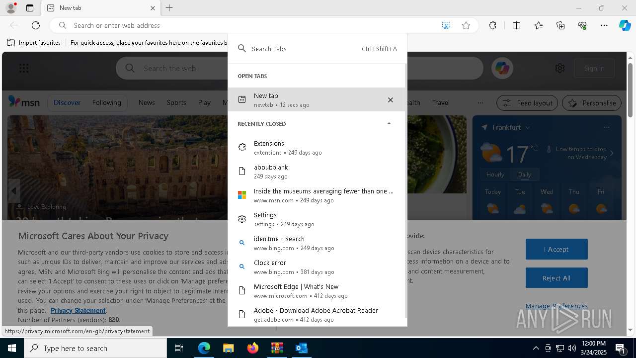Image resolution: width=636 pixels, height=358 pixels.
Task: Open the Privacy Statement link
Action: point(78,310)
